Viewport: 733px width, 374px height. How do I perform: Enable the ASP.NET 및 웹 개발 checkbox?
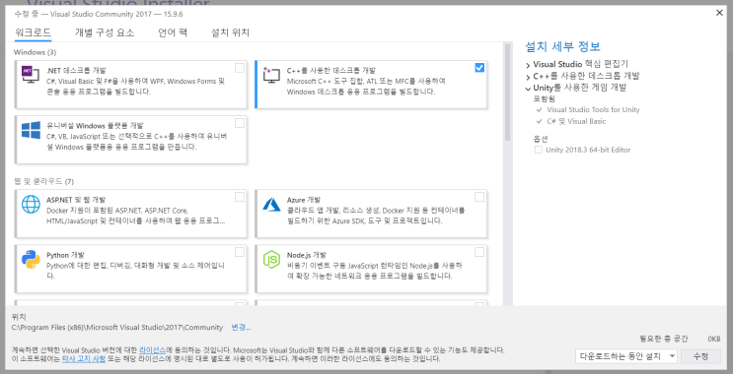tap(240, 197)
